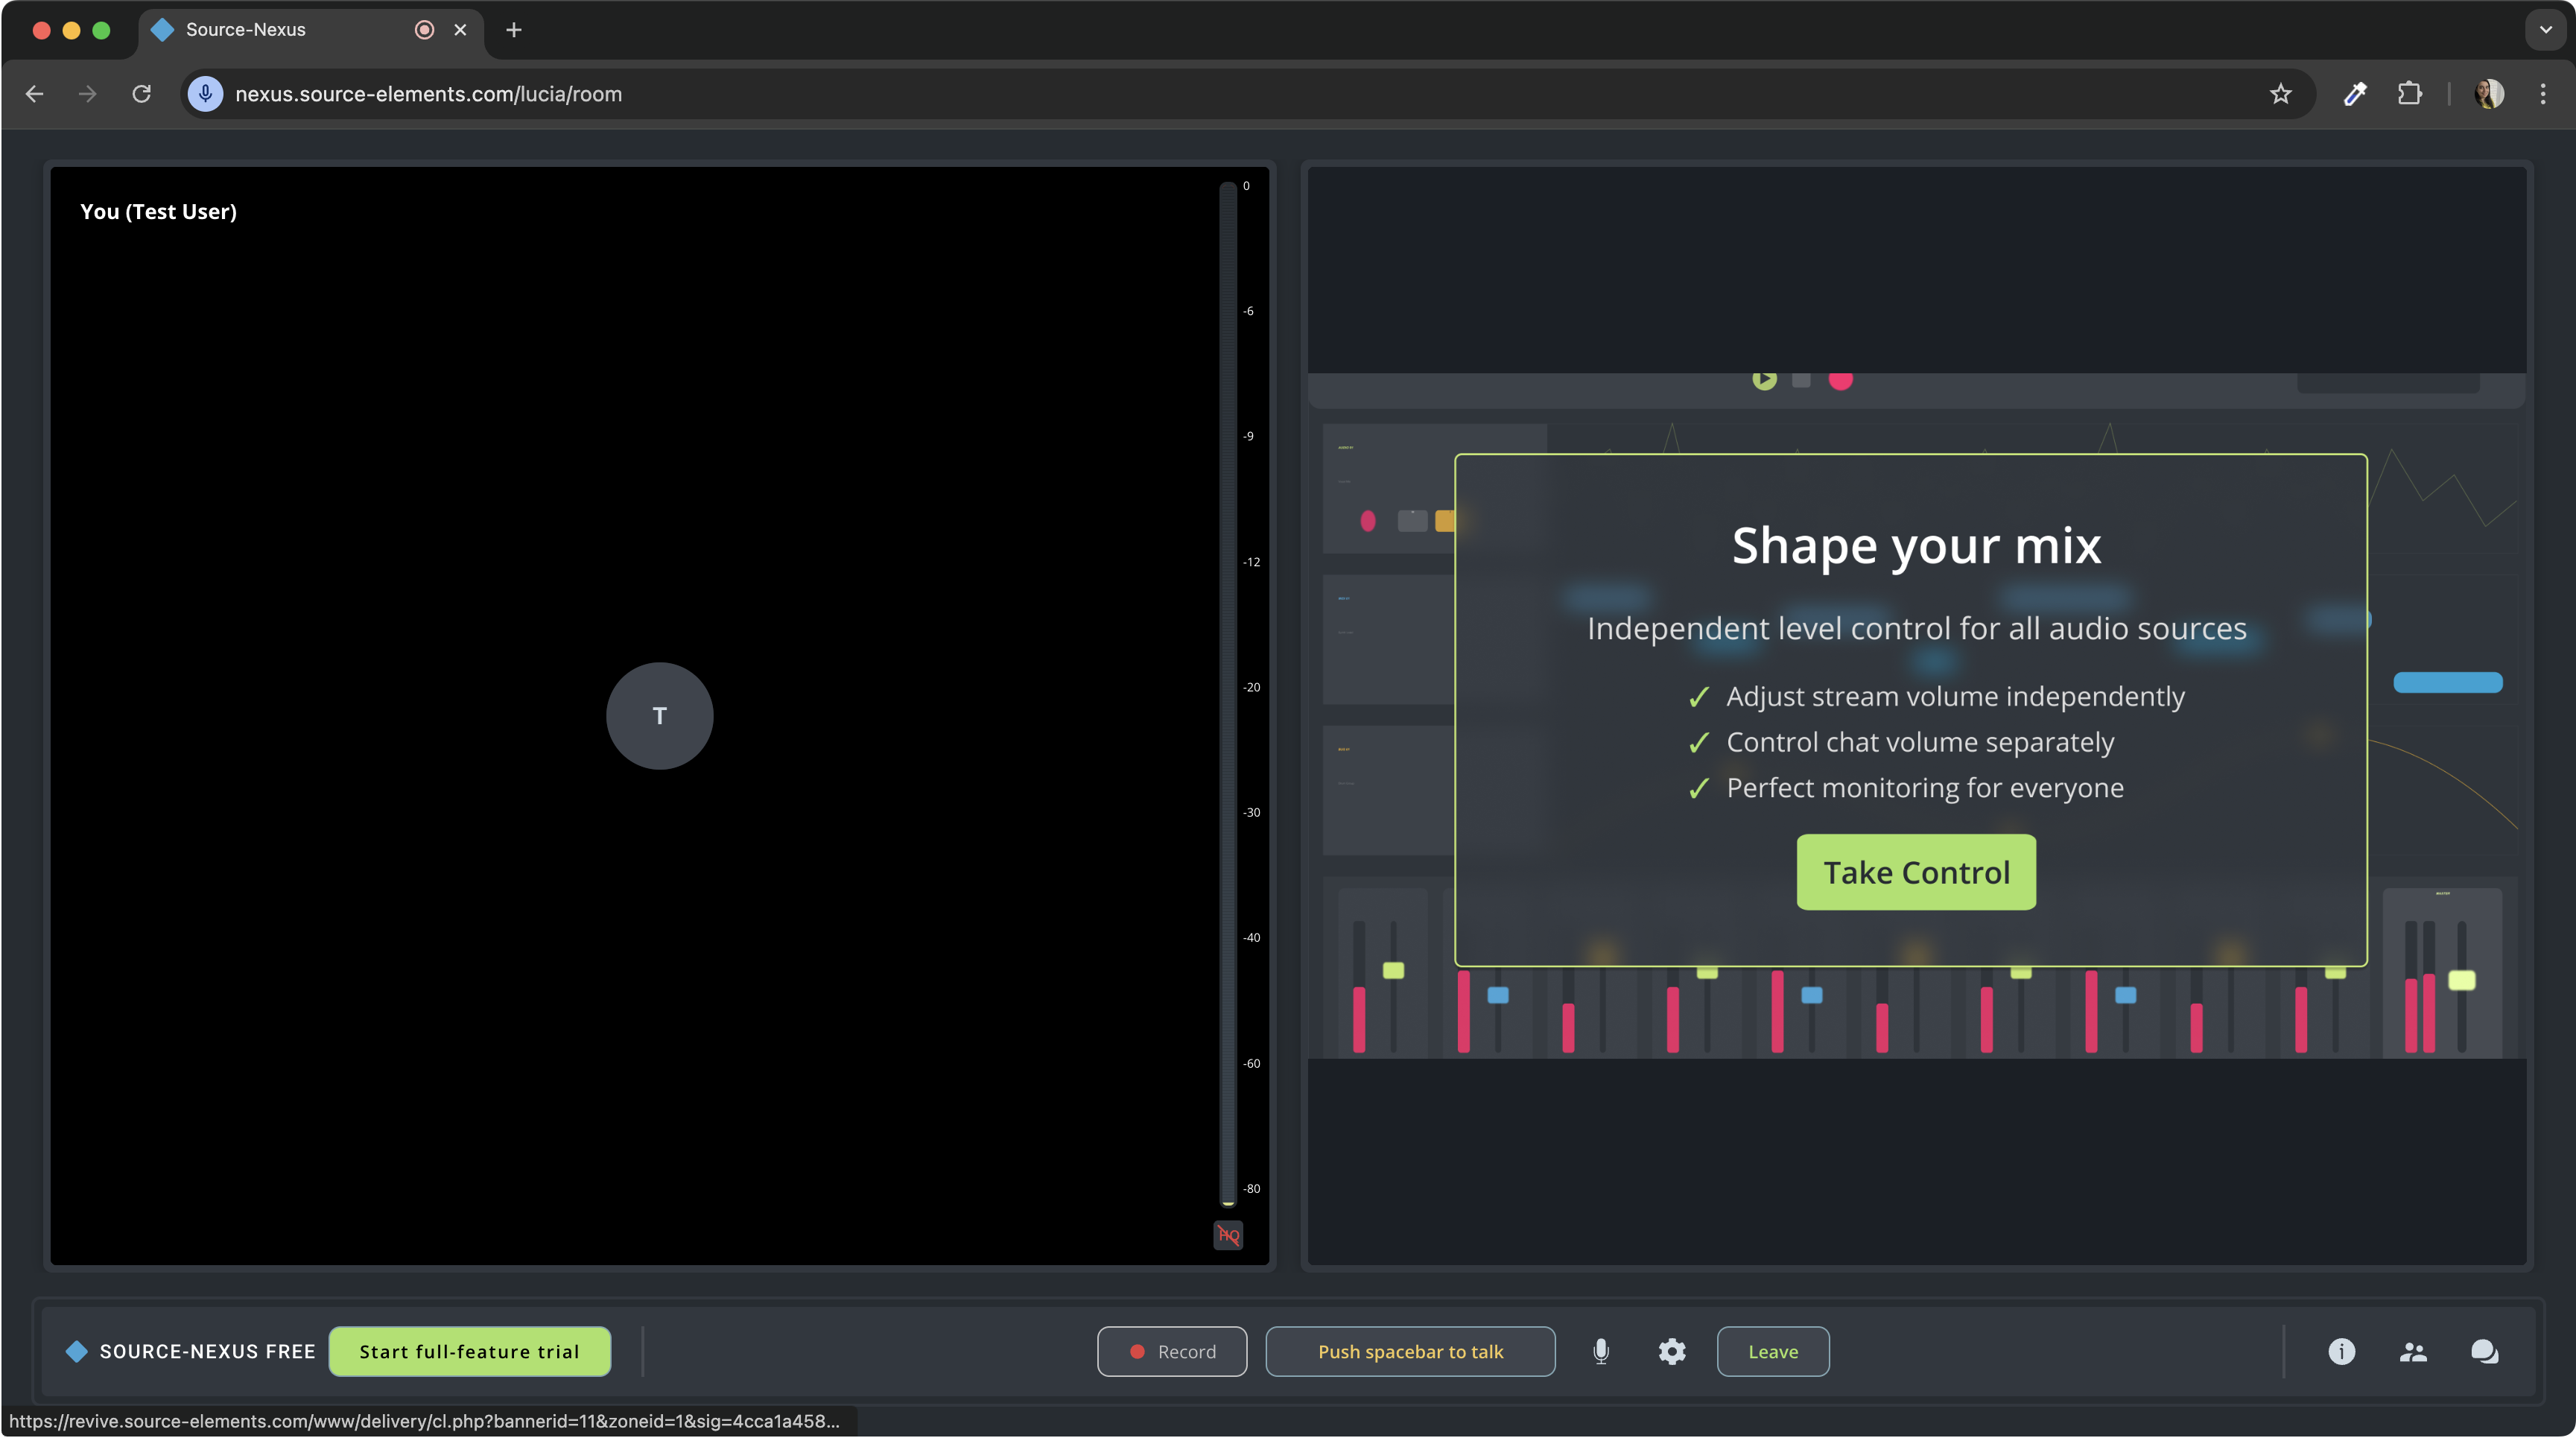Image resolution: width=2576 pixels, height=1438 pixels.
Task: Start recording with the Record button
Action: click(1172, 1351)
